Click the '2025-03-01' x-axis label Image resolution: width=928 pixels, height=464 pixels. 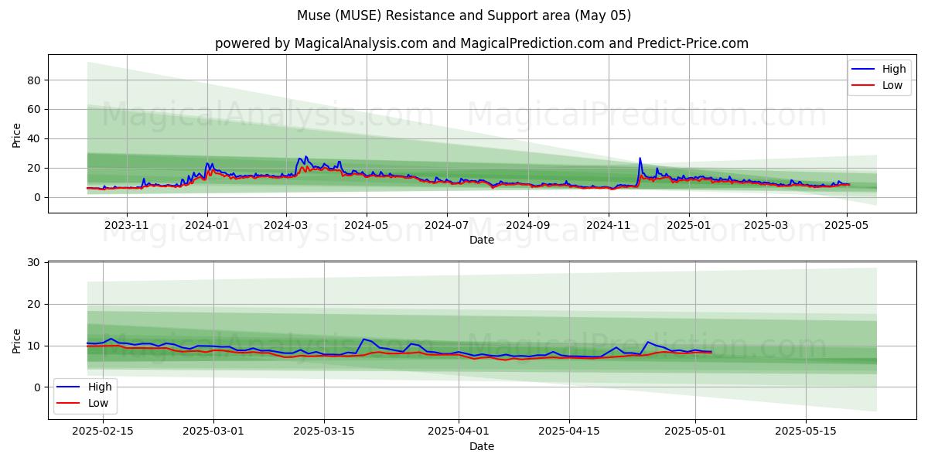(213, 432)
